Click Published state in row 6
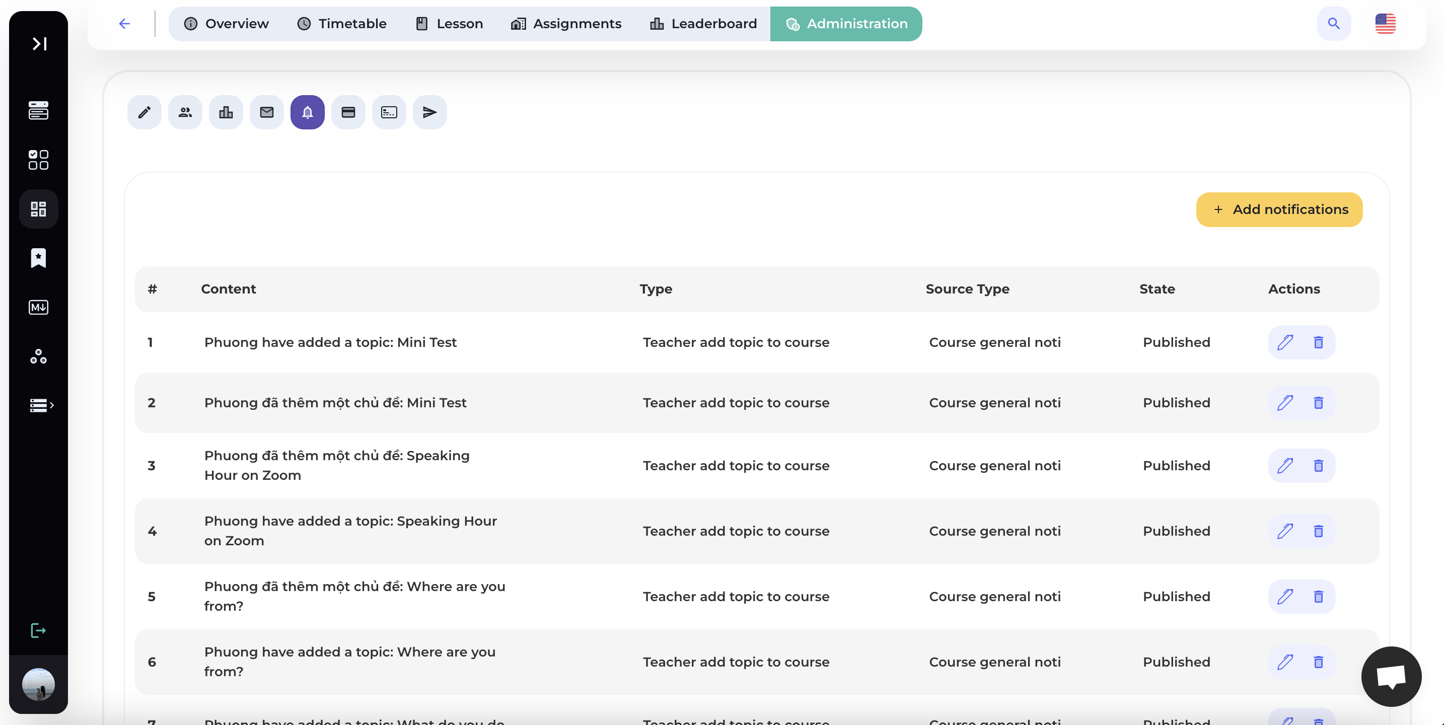Screen dimensions: 1444x725 pyautogui.click(x=1177, y=662)
